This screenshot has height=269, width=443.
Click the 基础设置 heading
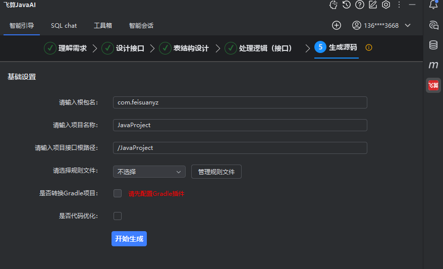(x=22, y=77)
